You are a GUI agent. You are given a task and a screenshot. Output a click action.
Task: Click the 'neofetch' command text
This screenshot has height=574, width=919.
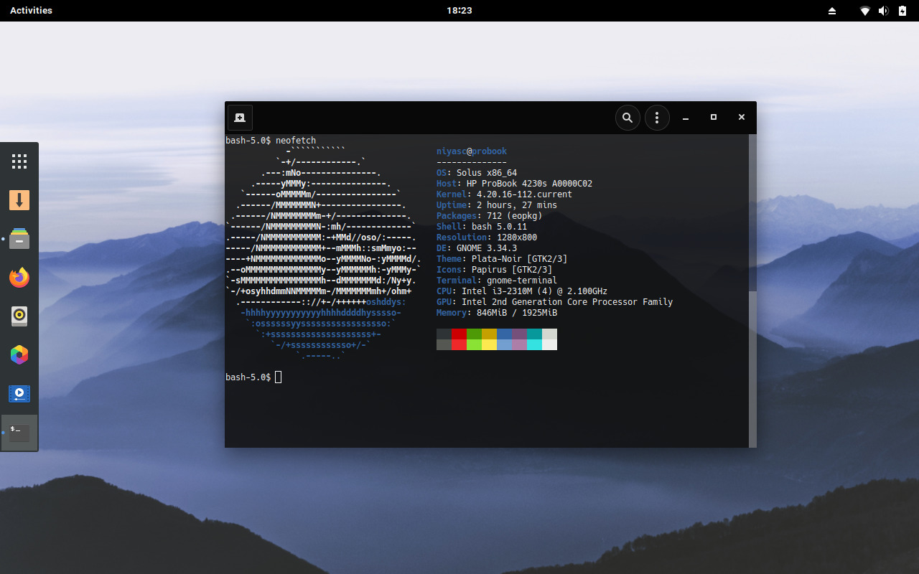pyautogui.click(x=296, y=141)
